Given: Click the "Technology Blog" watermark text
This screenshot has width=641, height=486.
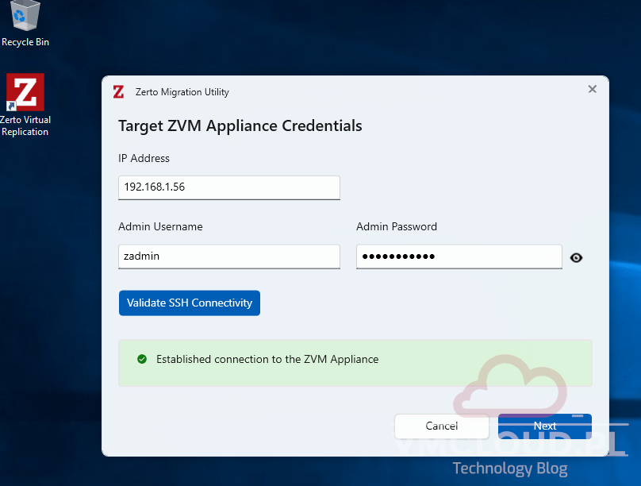Looking at the screenshot, I should point(509,469).
